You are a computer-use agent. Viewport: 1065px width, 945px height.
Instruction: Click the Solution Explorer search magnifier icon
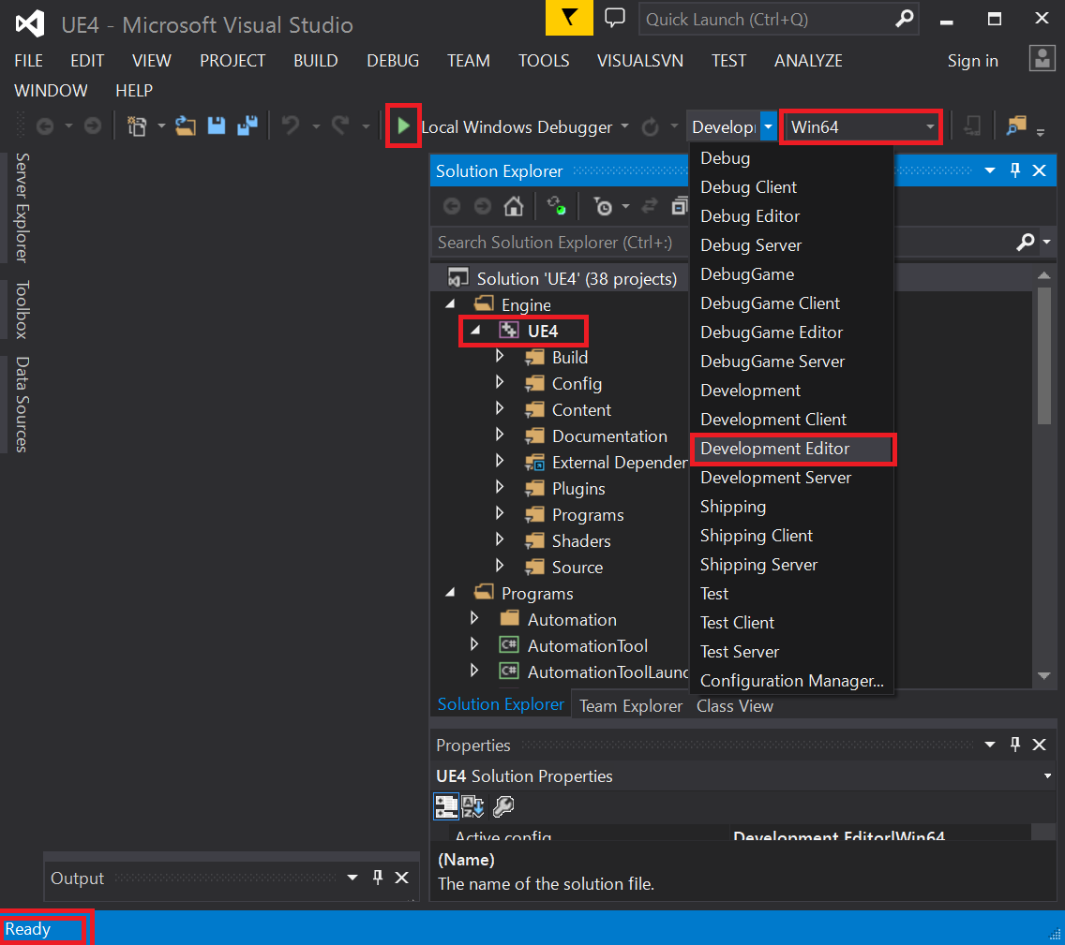coord(1026,242)
